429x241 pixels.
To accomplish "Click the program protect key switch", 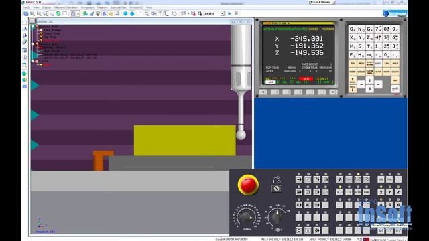I will (x=276, y=189).
